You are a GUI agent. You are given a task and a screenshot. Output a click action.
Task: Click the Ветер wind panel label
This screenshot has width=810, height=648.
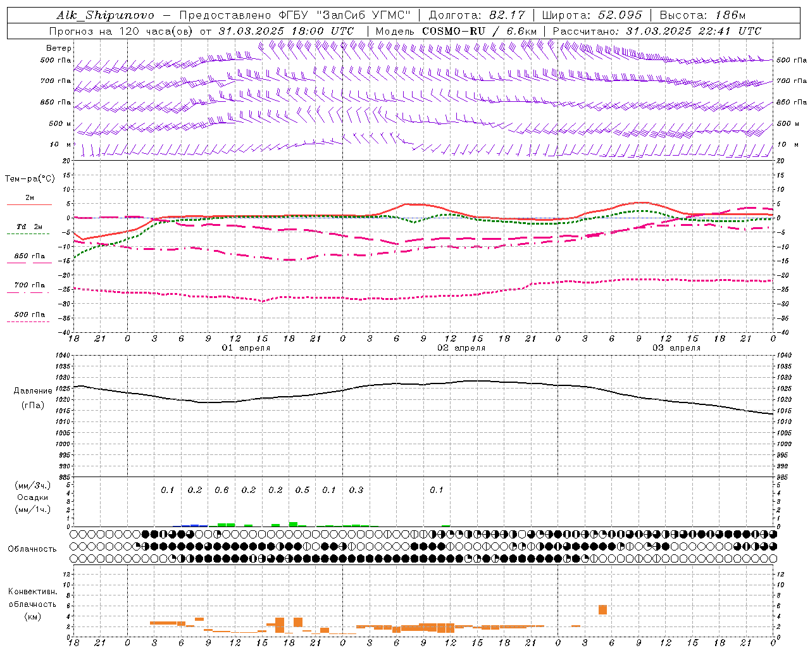(59, 48)
